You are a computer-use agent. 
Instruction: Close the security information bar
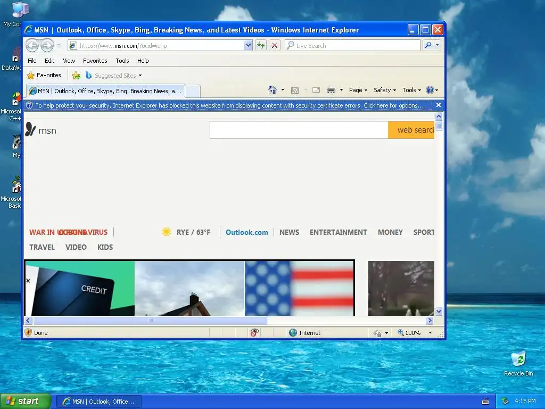pos(439,105)
